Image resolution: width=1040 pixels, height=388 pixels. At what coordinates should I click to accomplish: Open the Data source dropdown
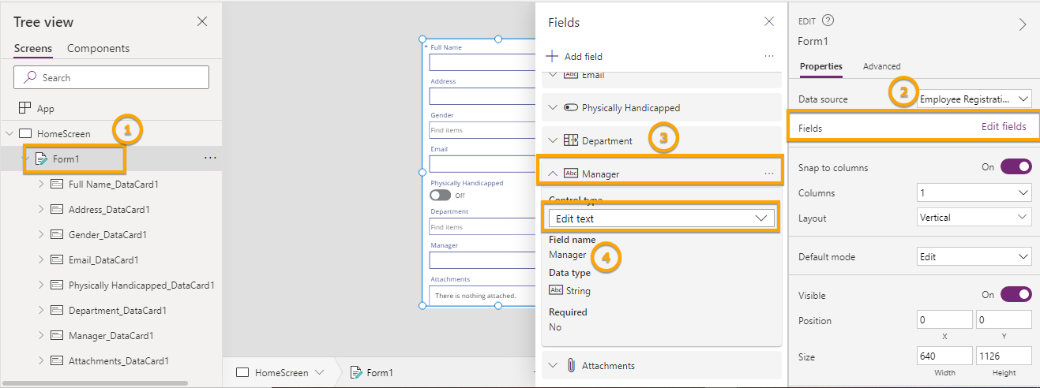(x=974, y=99)
